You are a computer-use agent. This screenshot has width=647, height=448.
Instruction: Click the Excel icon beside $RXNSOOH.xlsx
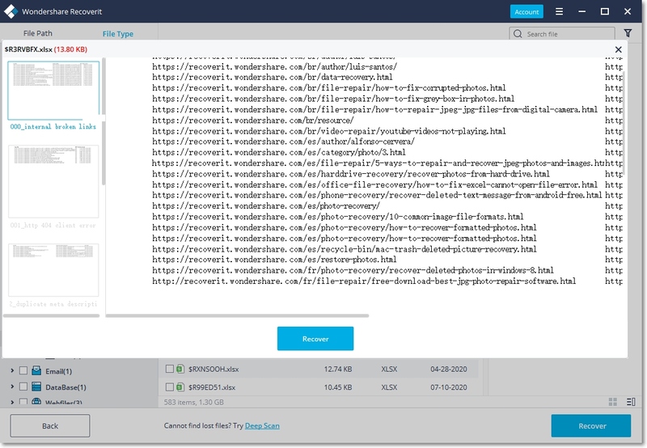point(180,369)
